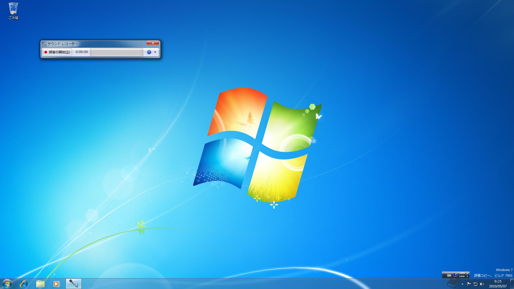Expand the dropdown arrow next to help icon
Viewport: 514px width, 289px height.
tap(155, 52)
